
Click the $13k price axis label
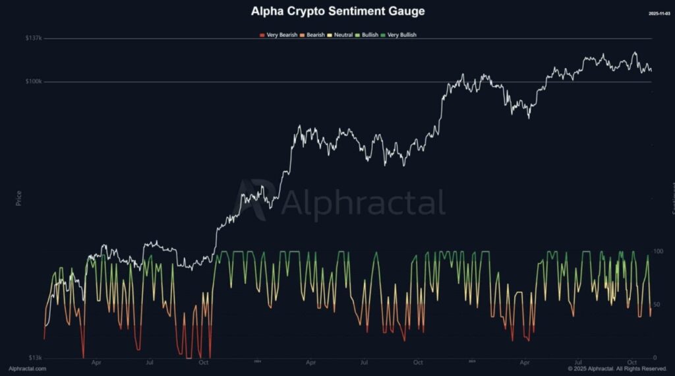(x=35, y=358)
